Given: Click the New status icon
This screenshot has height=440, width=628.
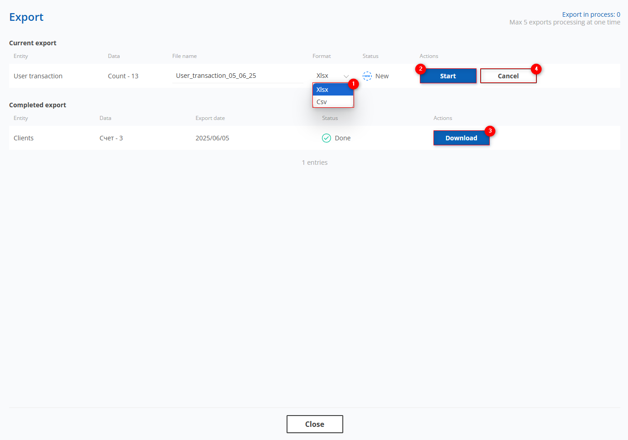Looking at the screenshot, I should coord(367,76).
